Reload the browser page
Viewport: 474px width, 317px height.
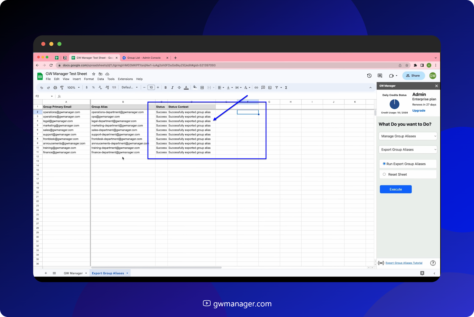pyautogui.click(x=51, y=65)
